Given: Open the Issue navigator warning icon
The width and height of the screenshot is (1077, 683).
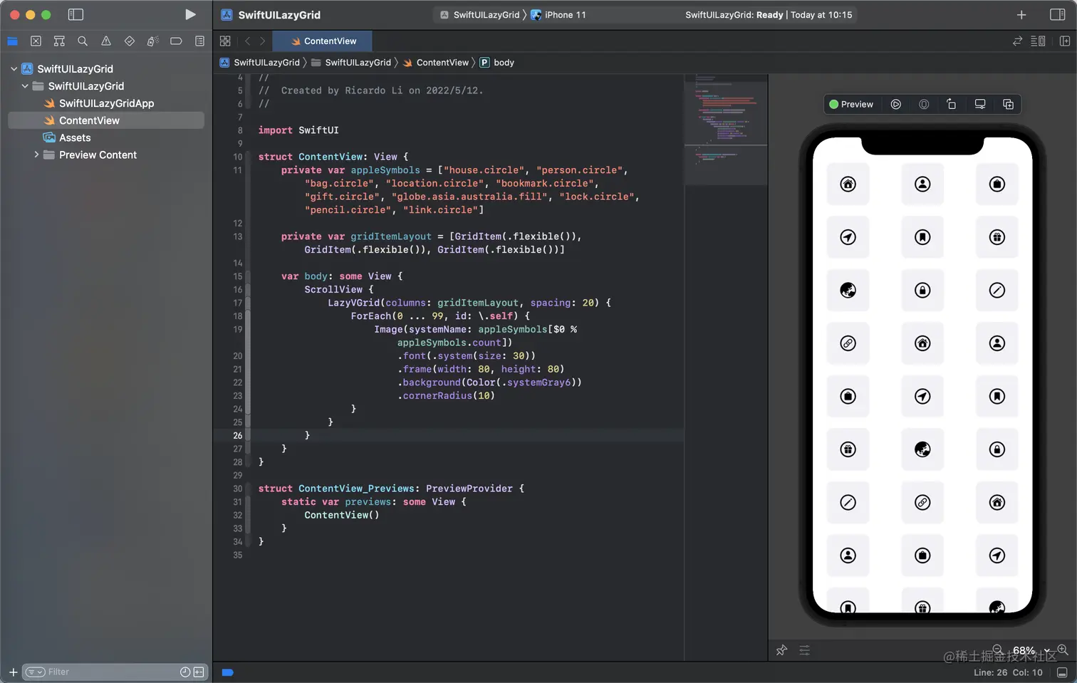Looking at the screenshot, I should [106, 41].
